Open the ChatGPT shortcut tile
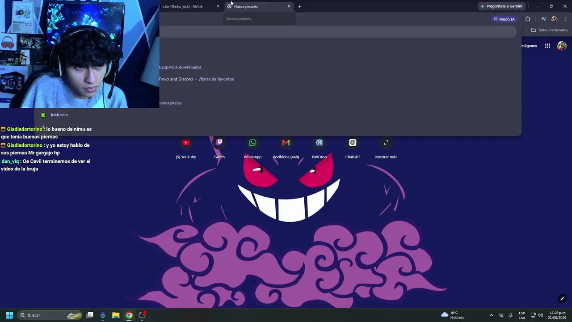This screenshot has width=572, height=322. [353, 143]
